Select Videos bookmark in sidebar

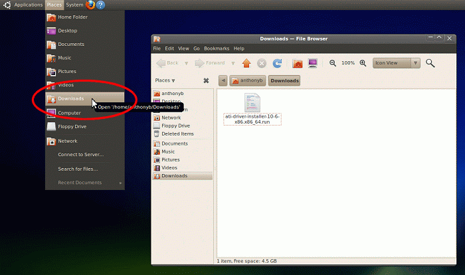pyautogui.click(x=183, y=167)
